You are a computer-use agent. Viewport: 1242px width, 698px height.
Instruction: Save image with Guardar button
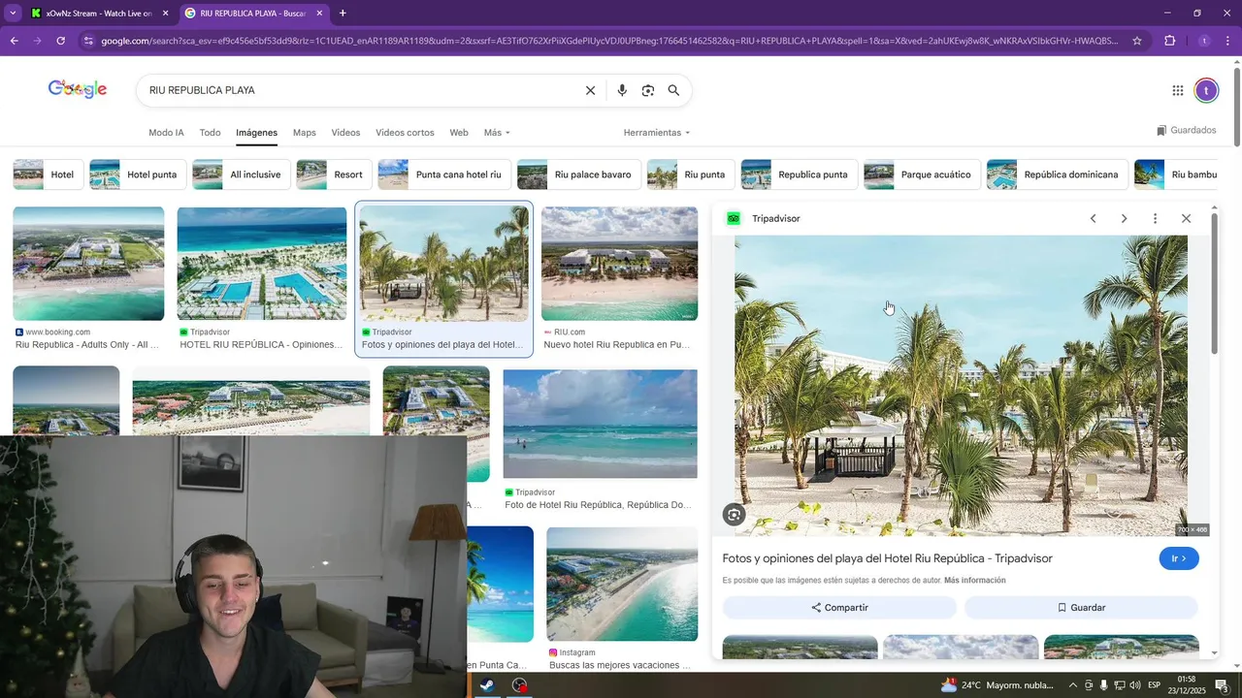[1081, 608]
